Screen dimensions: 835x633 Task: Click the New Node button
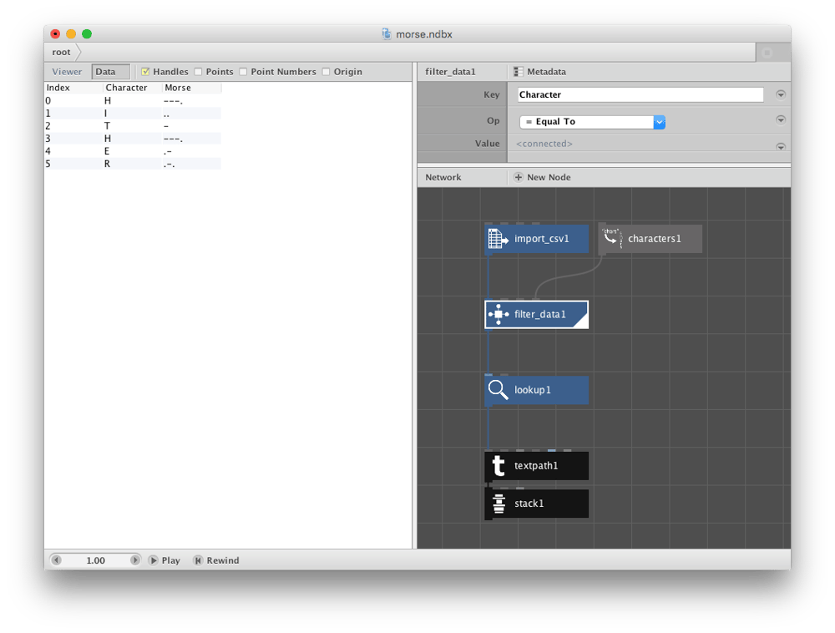pos(543,177)
